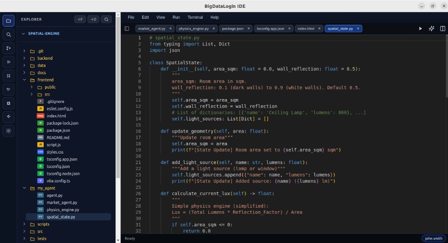This screenshot has width=448, height=243.
Task: Open .gitignore file in explorer
Action: click(x=56, y=101)
